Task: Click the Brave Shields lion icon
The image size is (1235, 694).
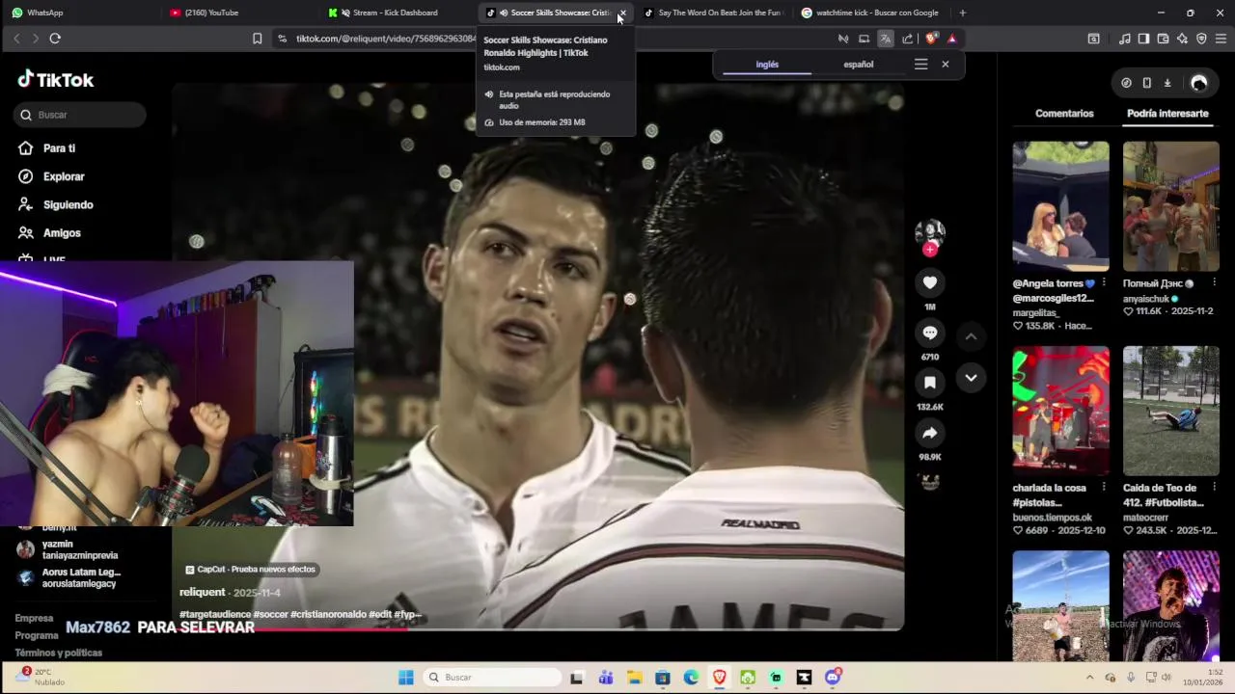Action: tap(931, 39)
